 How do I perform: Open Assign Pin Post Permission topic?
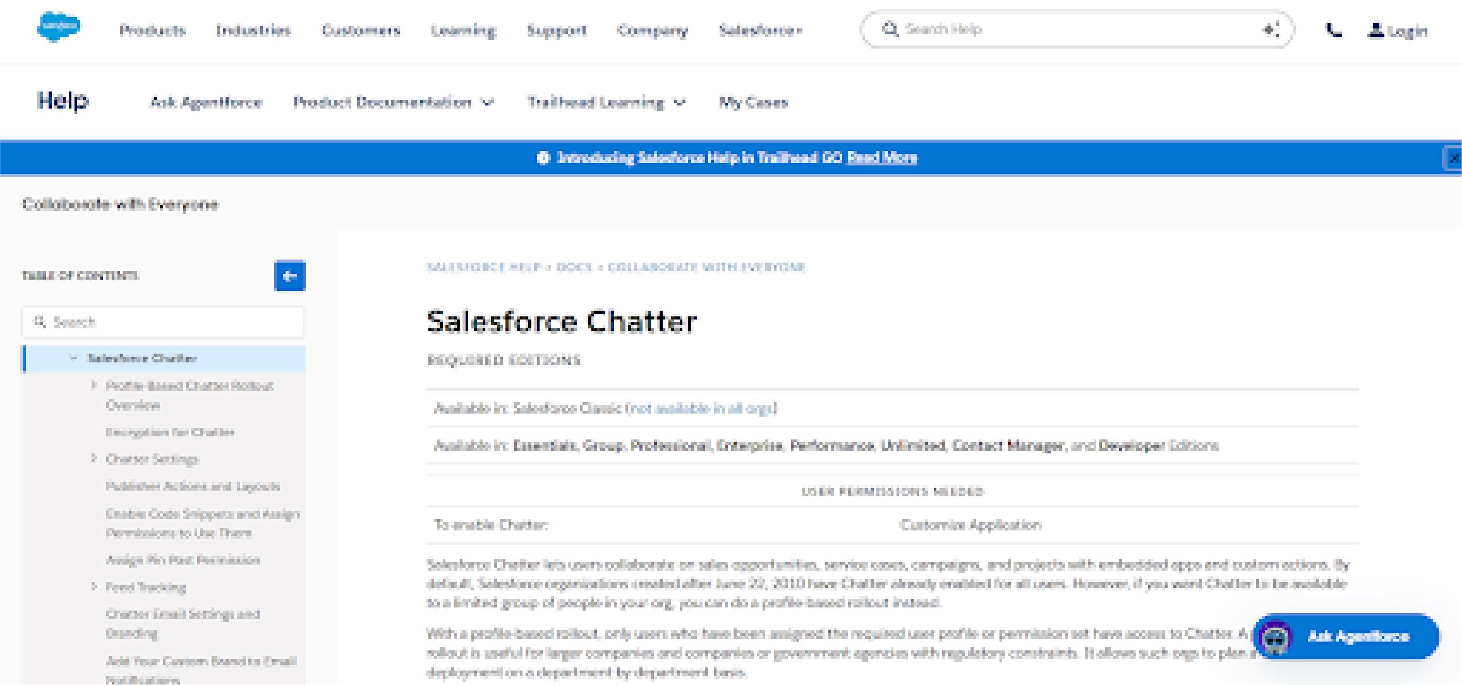pos(183,560)
